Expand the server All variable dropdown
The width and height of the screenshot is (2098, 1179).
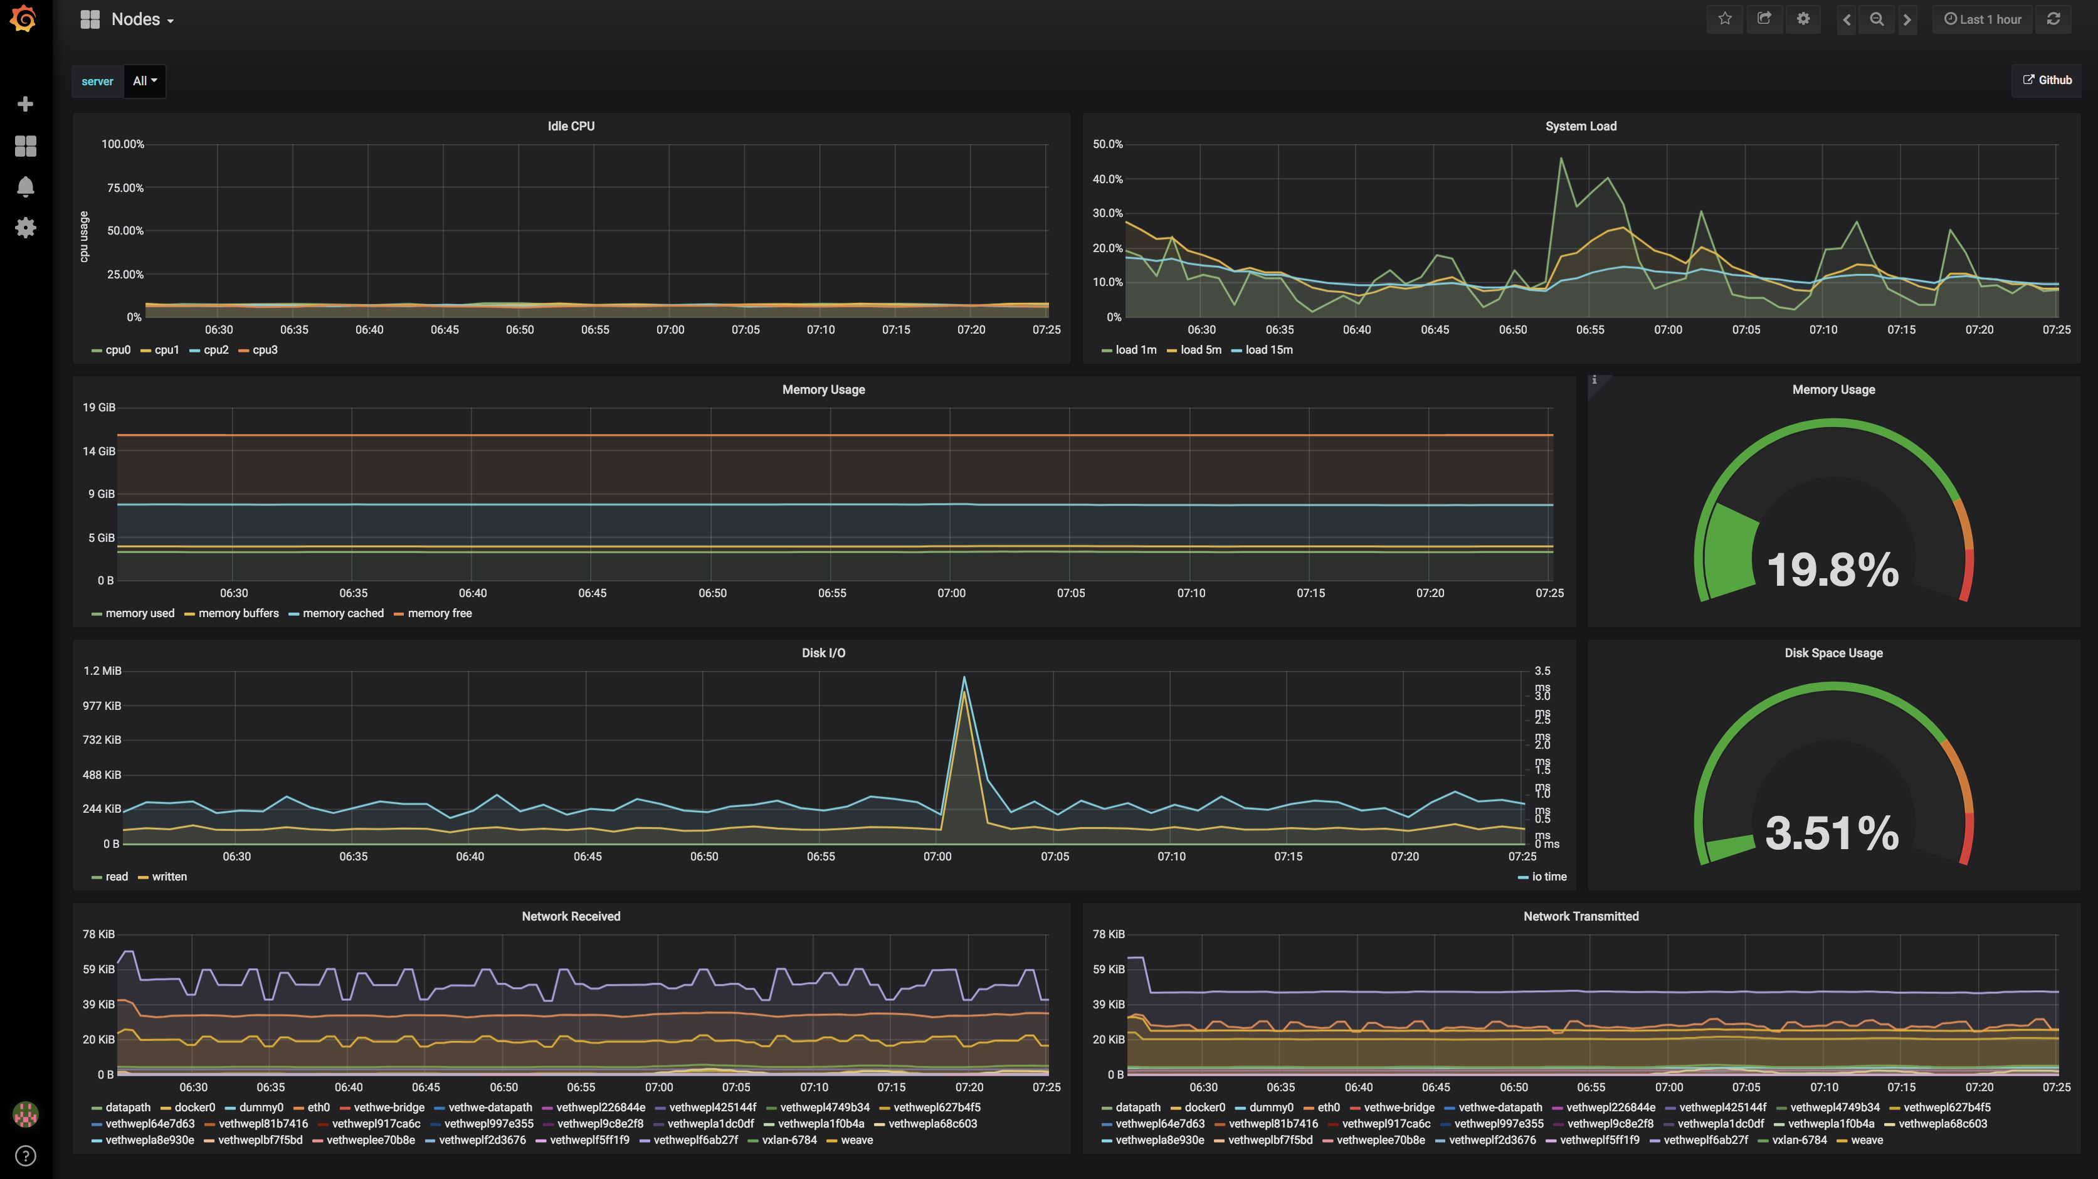tap(145, 81)
